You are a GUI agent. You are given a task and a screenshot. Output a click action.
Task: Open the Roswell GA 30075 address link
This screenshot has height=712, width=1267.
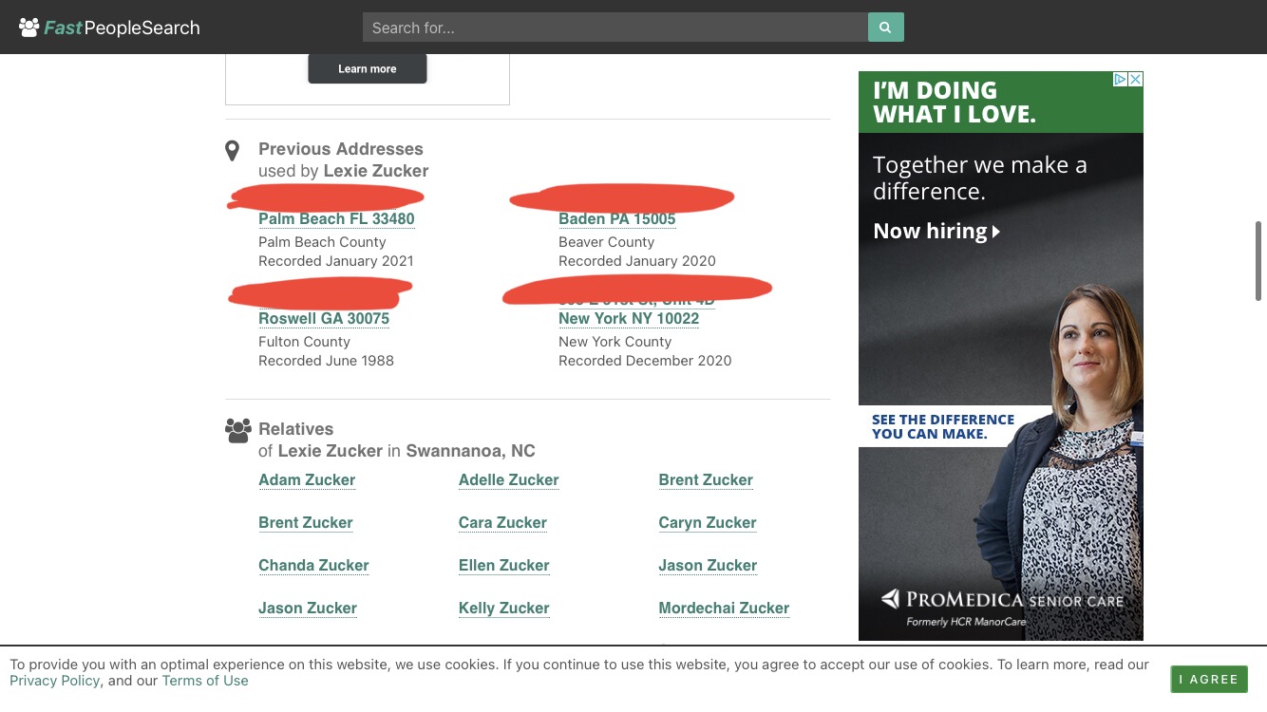[x=324, y=319]
